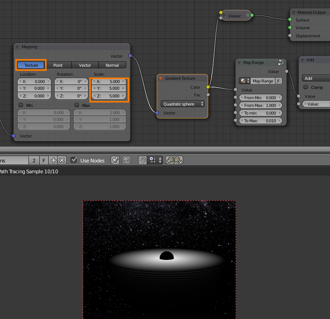Click the From Max value field
The width and height of the screenshot is (330, 319).
tap(260, 105)
